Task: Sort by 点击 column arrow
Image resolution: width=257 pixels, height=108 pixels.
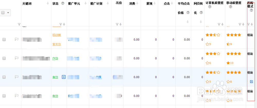Action: 172,3
